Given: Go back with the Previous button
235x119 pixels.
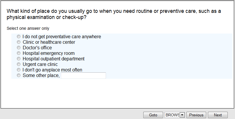Looking at the screenshot, I should 196,115.
